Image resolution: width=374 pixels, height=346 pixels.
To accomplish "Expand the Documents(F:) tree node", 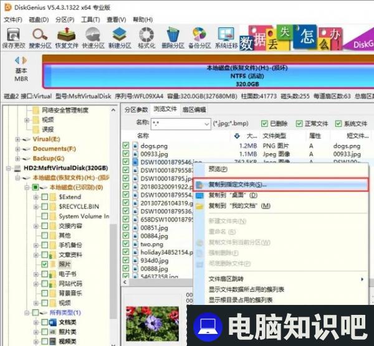I will 17,149.
